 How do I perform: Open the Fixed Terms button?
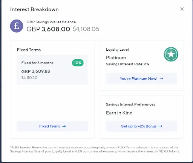pyautogui.click(x=52, y=126)
